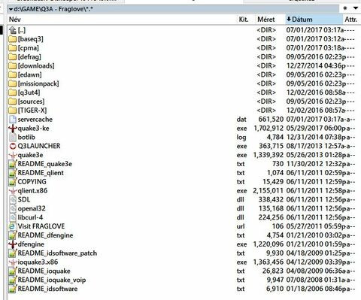The image size is (361, 300).
Task: Click the size value 661,520
Action: pos(271,120)
